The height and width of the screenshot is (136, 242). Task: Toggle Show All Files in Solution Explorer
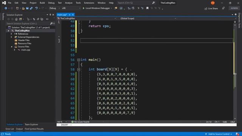(42, 19)
